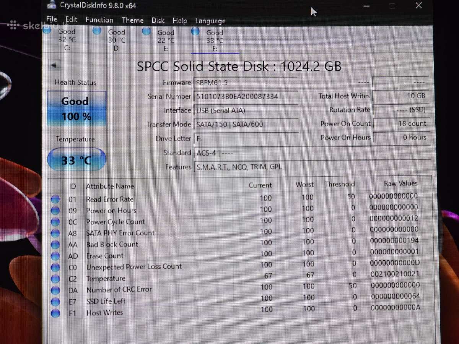
Task: Click the Current column header
Action: [260, 185]
